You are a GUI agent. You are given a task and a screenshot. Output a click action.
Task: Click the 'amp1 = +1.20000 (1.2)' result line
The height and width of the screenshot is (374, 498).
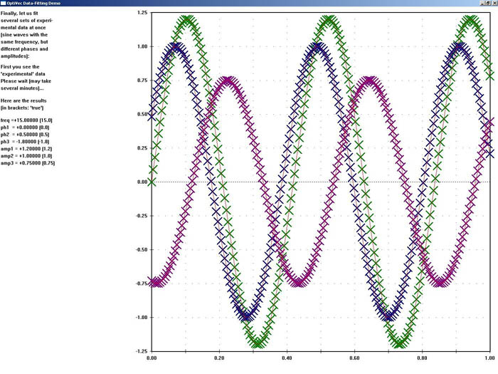[26, 149]
